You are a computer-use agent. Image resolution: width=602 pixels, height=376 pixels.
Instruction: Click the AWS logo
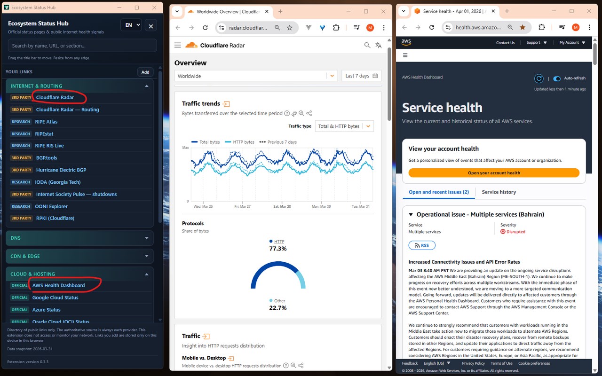click(x=406, y=42)
